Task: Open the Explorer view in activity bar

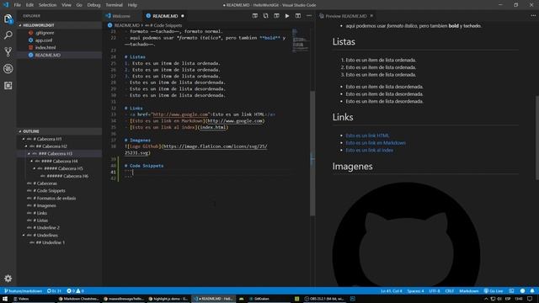Action: point(8,19)
